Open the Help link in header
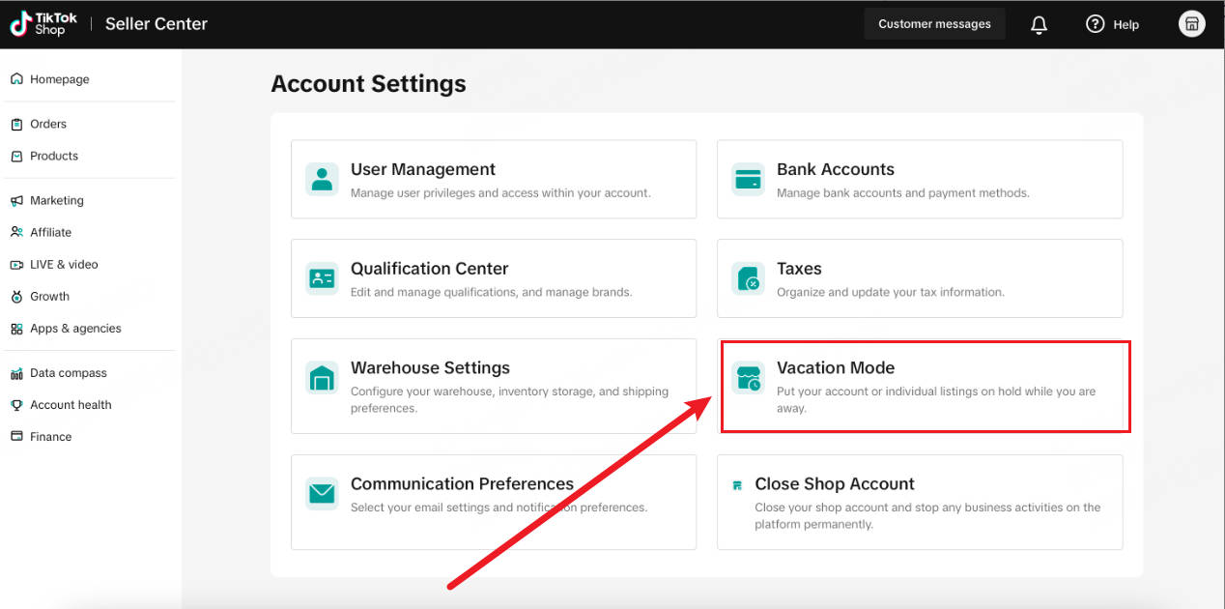 tap(1113, 24)
